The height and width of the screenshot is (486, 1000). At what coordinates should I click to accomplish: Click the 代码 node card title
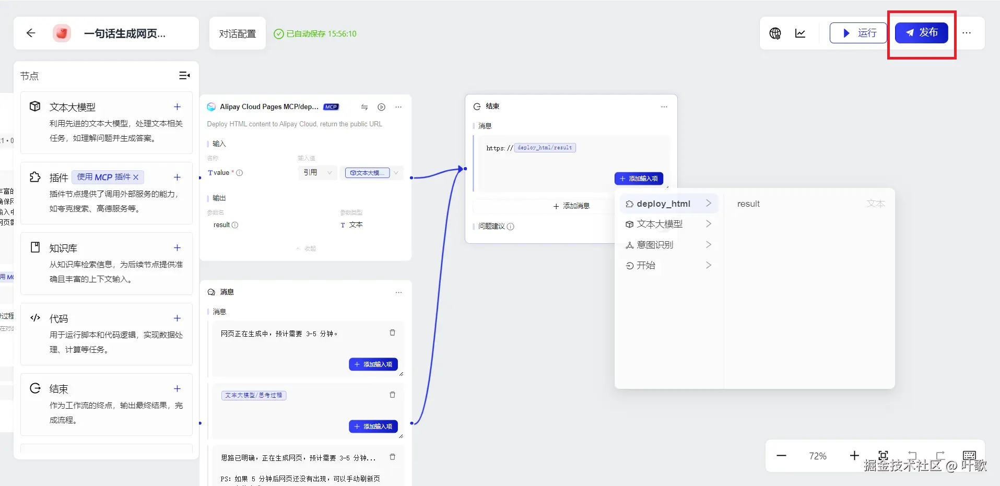(x=58, y=318)
